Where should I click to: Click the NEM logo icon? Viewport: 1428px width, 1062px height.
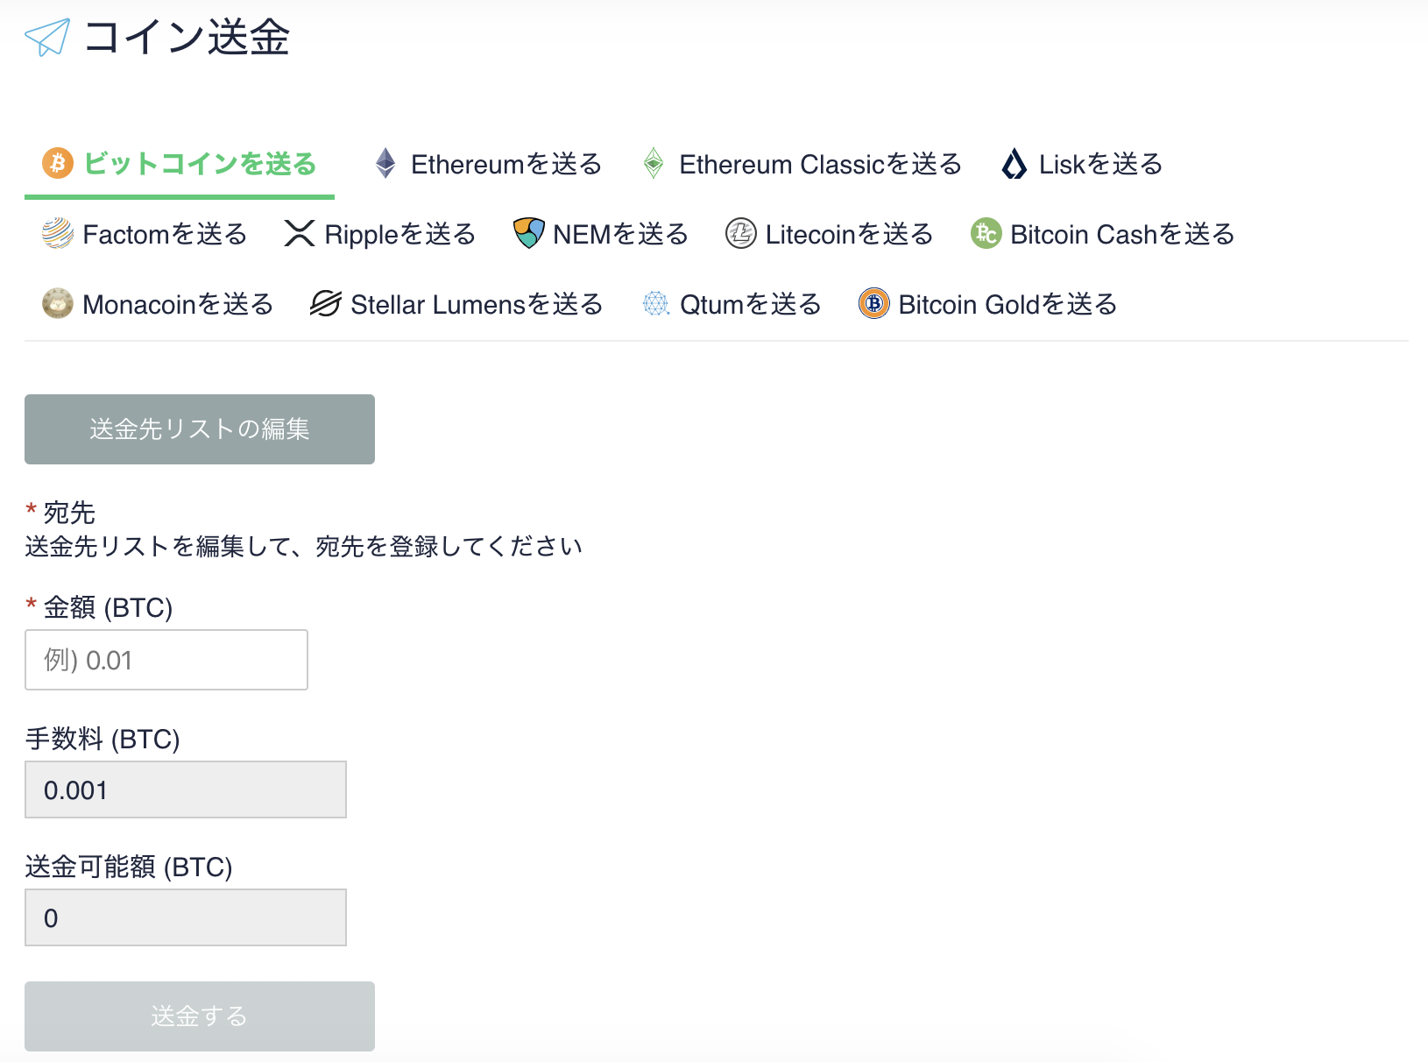point(528,233)
